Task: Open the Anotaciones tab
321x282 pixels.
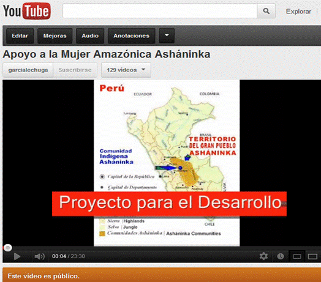Action: 132,36
